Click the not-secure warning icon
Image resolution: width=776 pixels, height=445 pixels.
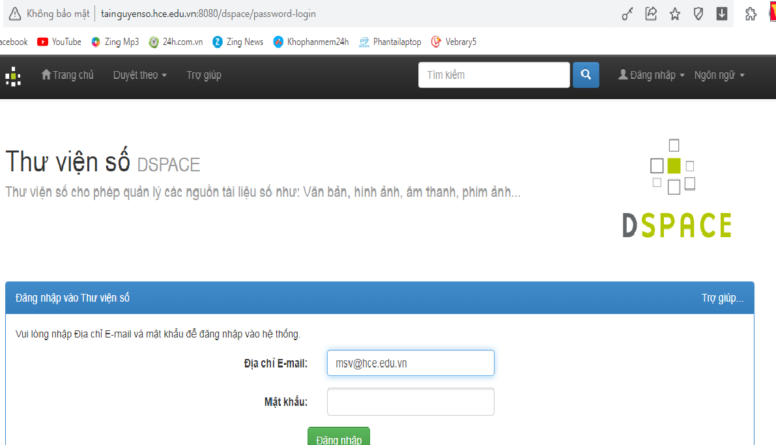click(15, 14)
